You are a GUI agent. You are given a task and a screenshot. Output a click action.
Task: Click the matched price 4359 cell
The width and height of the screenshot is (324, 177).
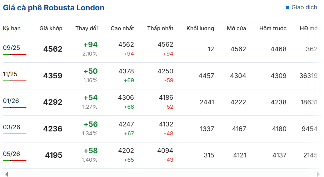(53, 76)
